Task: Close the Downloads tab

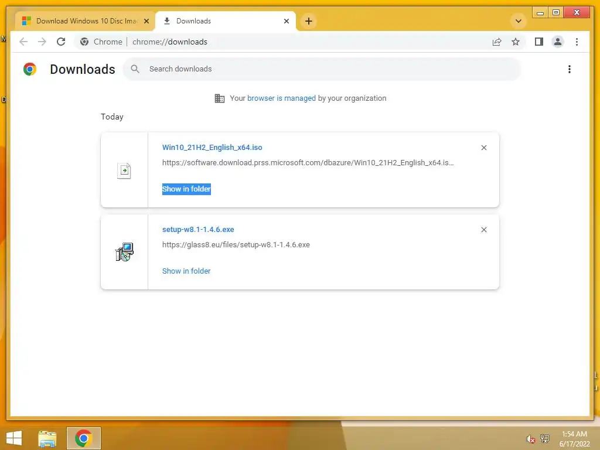Action: coord(286,21)
